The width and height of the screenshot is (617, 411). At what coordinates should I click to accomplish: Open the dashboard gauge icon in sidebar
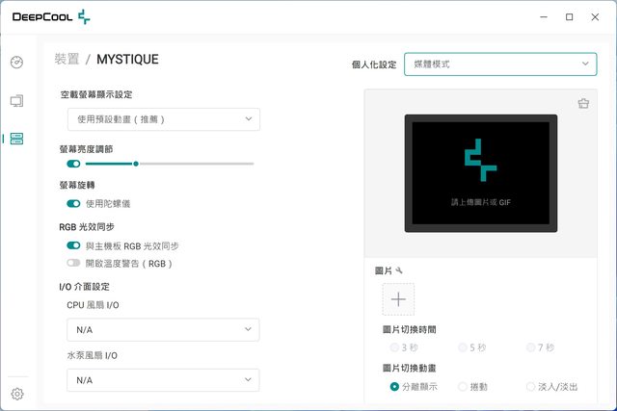pyautogui.click(x=16, y=63)
